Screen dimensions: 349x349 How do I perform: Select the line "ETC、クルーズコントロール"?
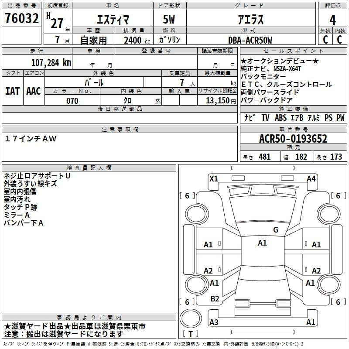(286, 84)
